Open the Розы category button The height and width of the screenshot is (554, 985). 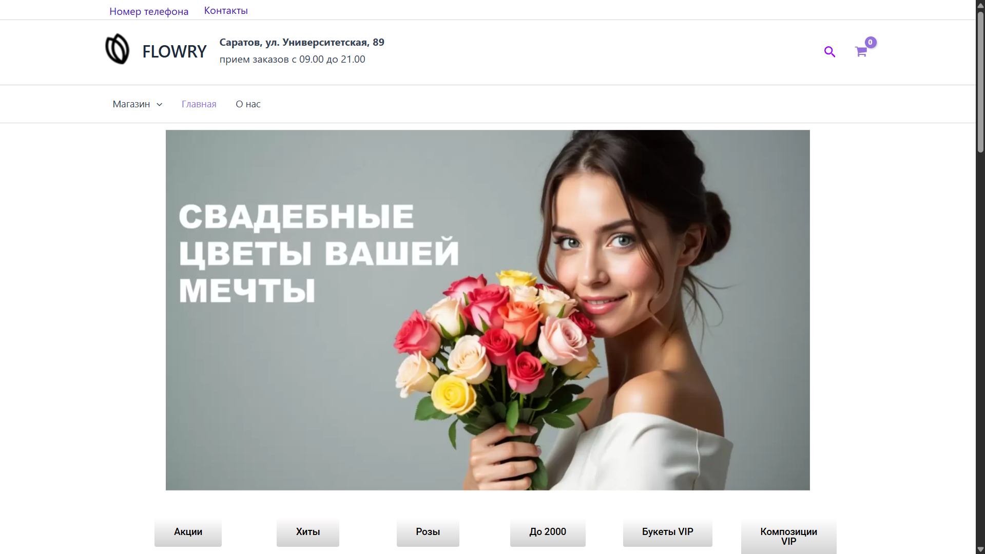point(428,532)
